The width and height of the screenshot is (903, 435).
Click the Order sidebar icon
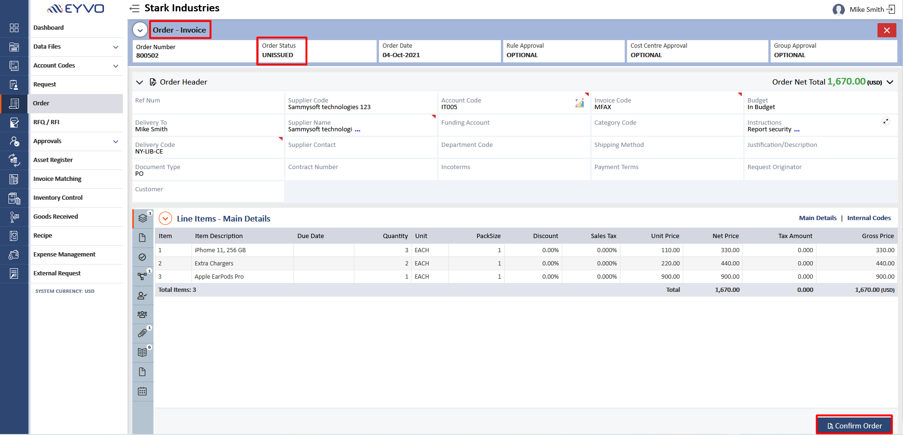pos(14,103)
